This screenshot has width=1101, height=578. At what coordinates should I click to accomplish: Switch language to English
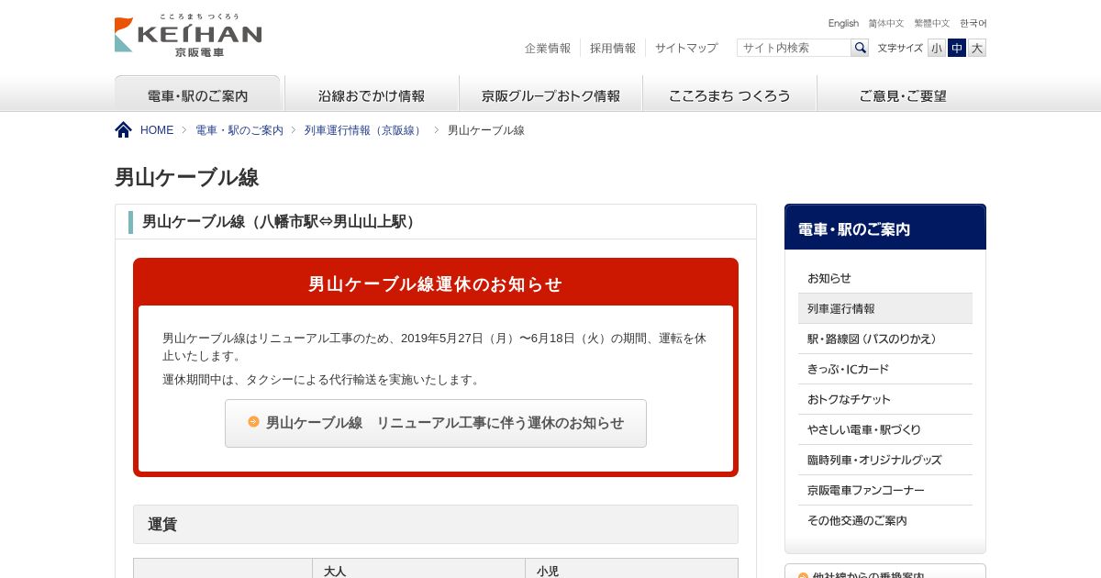[843, 23]
